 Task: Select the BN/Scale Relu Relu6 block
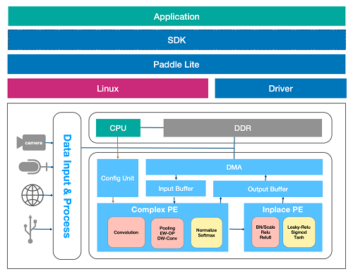(265, 232)
